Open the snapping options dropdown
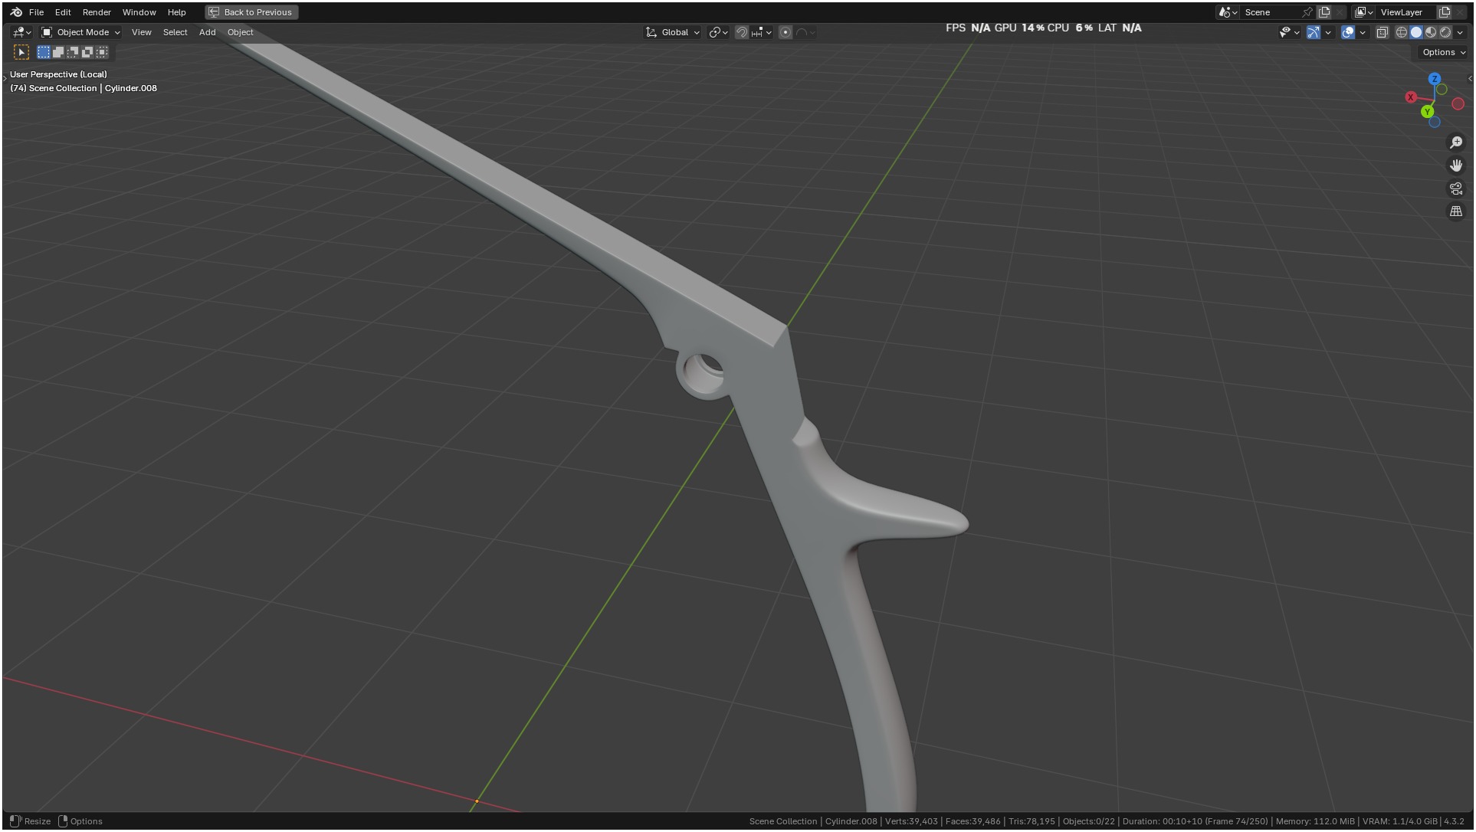The image size is (1476, 832). click(x=762, y=32)
